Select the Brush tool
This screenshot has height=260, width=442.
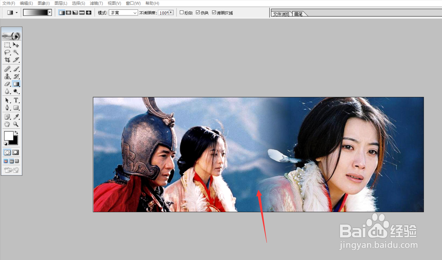(16, 69)
